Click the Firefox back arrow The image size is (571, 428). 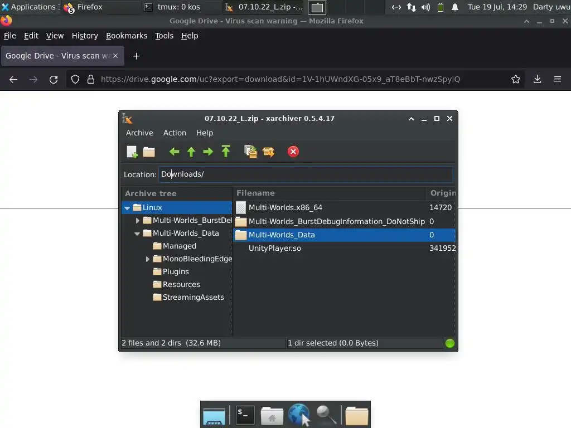point(13,79)
